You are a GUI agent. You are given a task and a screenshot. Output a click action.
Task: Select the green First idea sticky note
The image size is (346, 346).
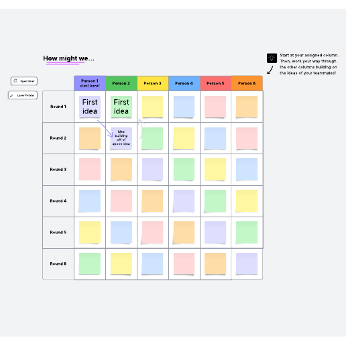[x=121, y=107]
